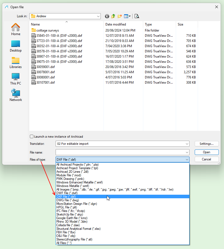Choose OBJ File (*.obj) type

pos(122,236)
